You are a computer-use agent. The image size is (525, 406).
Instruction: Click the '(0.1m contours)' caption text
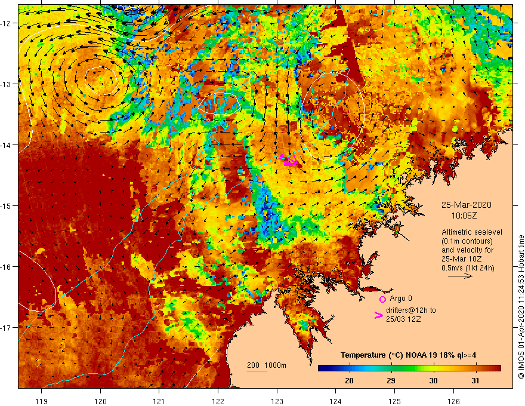467,241
